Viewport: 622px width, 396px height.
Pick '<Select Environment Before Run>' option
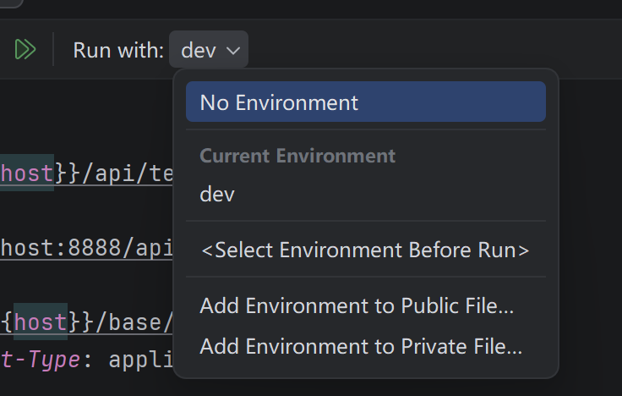364,250
